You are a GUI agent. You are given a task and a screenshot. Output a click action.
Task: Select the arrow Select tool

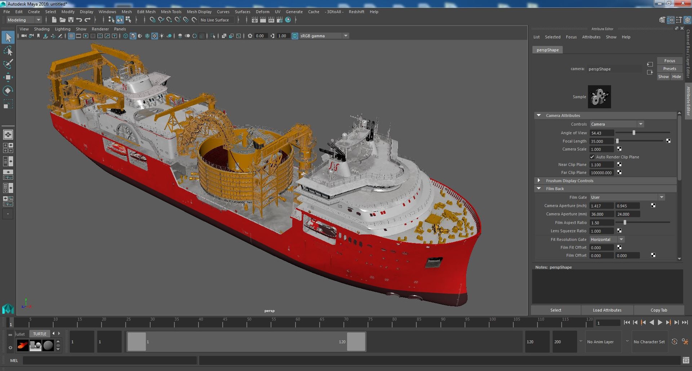coord(8,37)
